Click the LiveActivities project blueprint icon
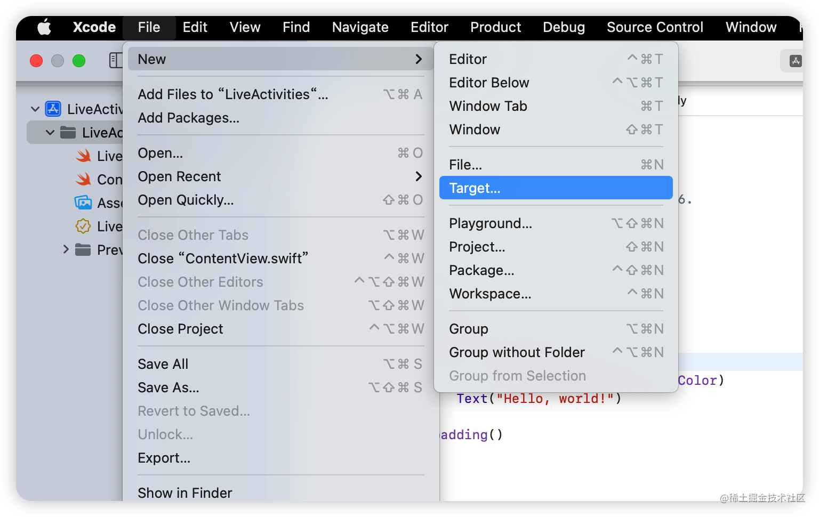The width and height of the screenshot is (819, 517). [53, 109]
